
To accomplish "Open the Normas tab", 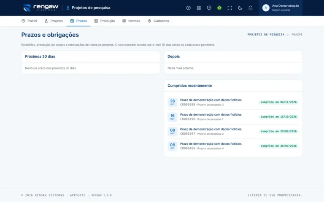I will pos(131,21).
